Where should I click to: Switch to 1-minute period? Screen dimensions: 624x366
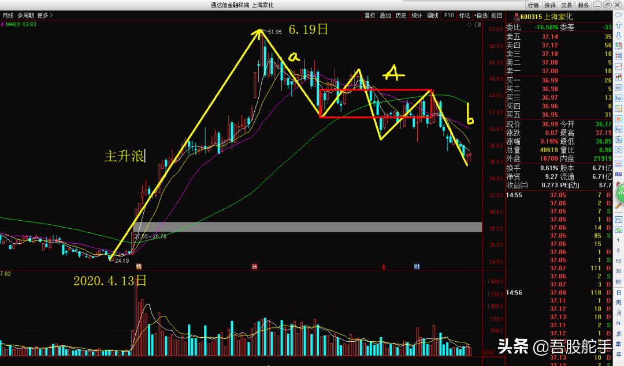coord(618,240)
